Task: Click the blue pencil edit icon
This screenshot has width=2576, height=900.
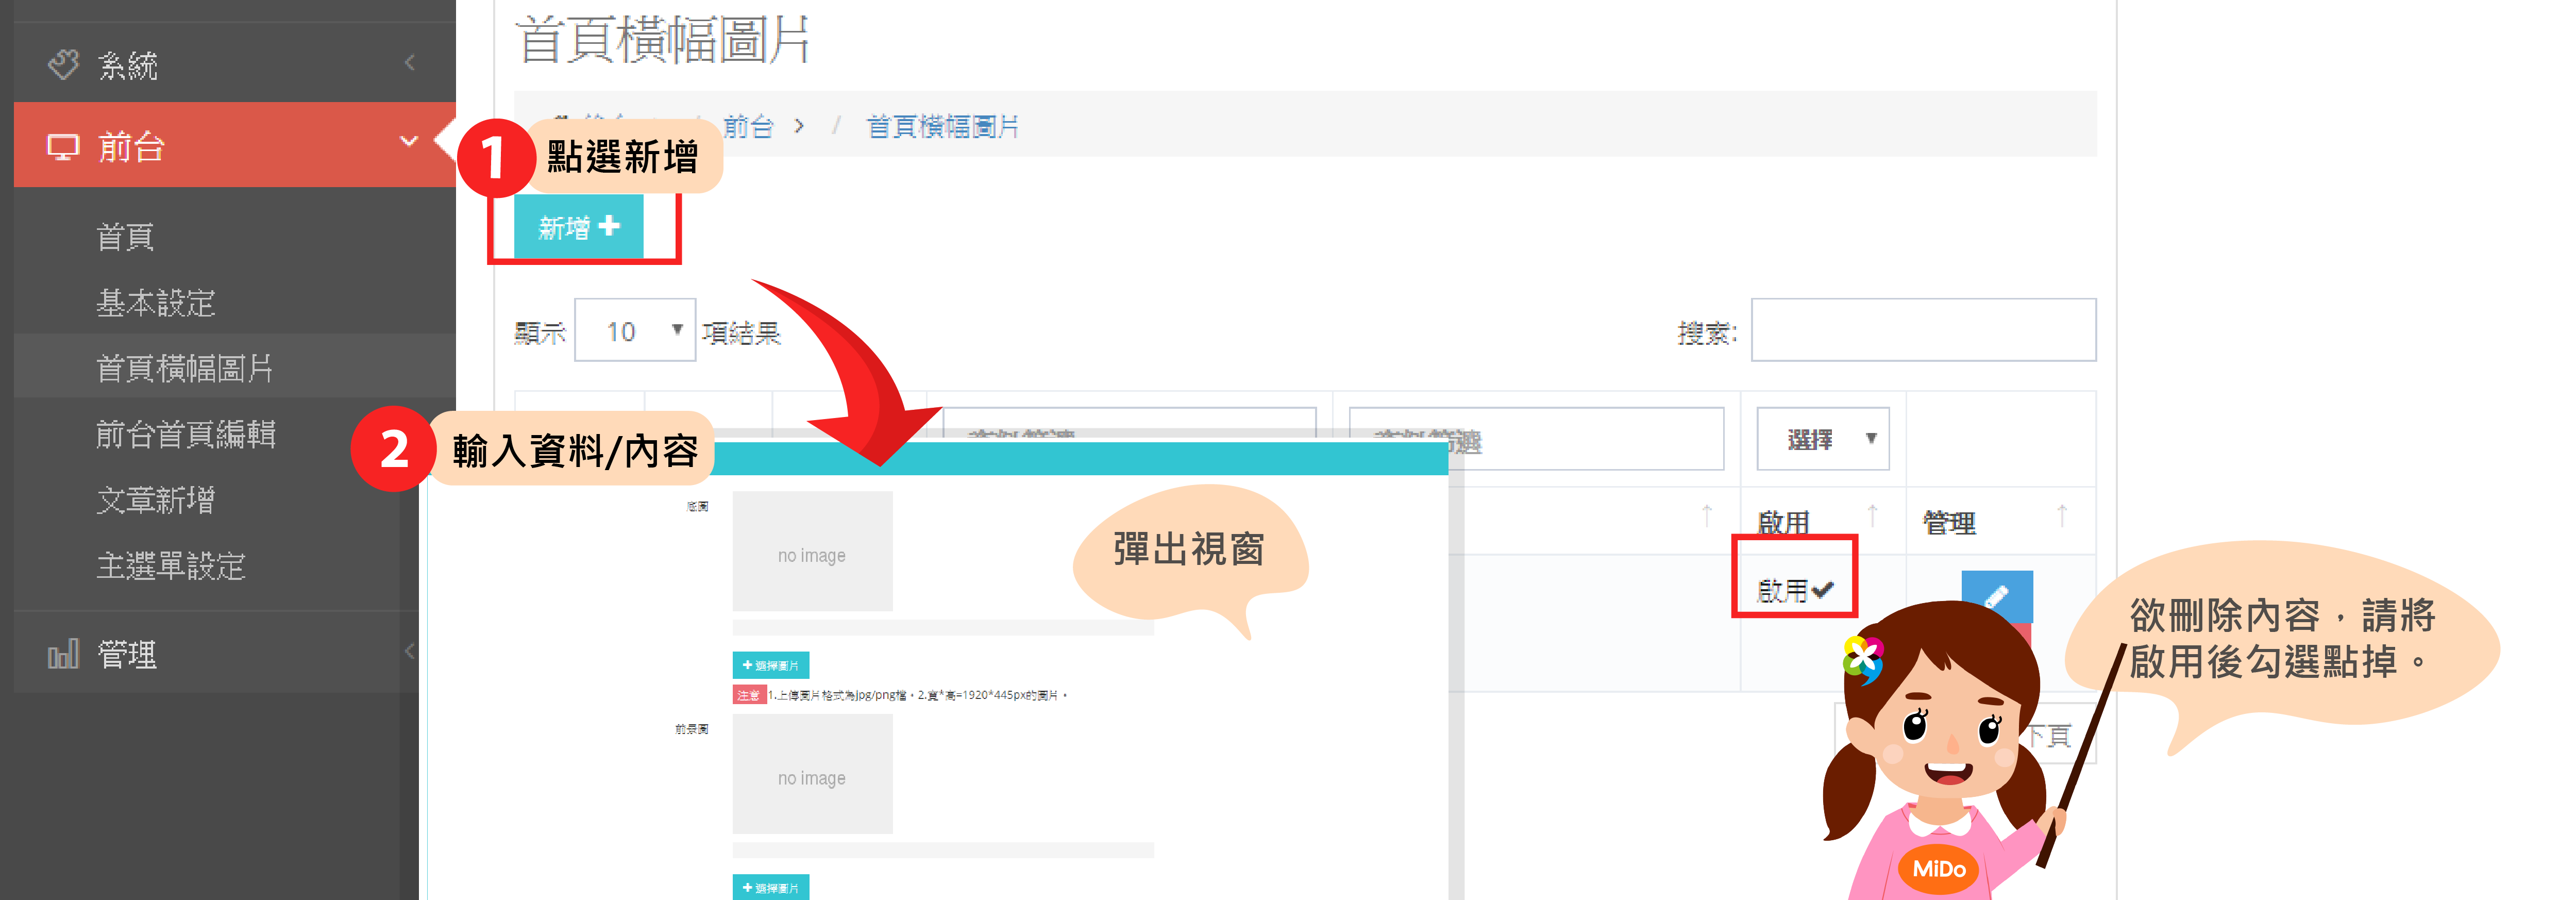Action: pos(1996,597)
